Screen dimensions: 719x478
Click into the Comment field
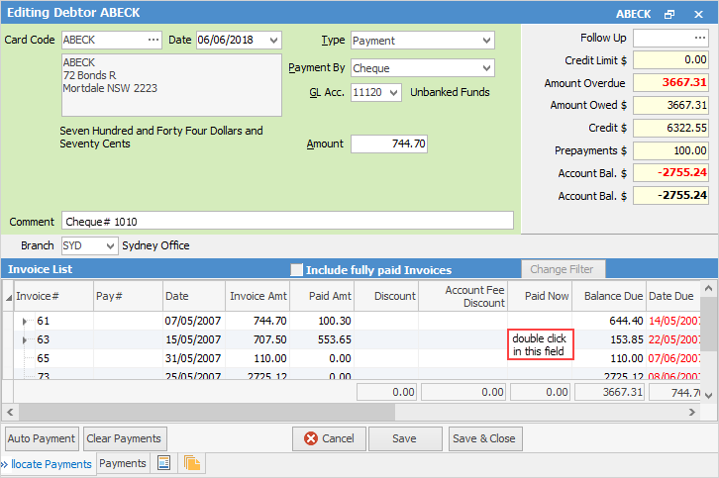point(287,222)
